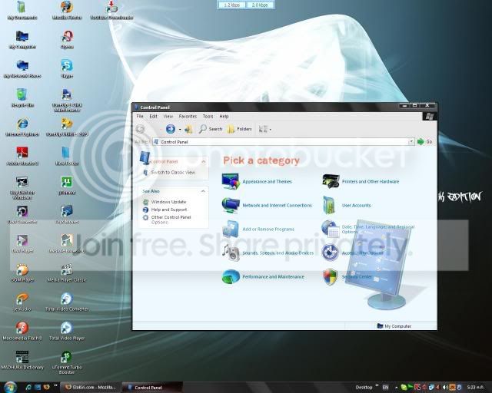The image size is (492, 393).
Task: Click the Go button beside address bar
Action: (425, 142)
